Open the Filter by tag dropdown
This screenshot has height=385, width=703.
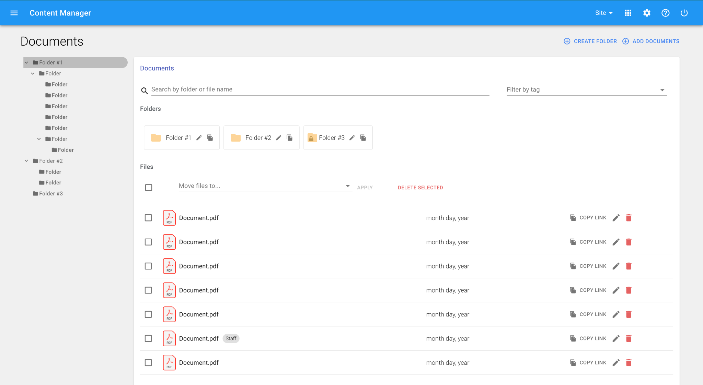point(587,90)
